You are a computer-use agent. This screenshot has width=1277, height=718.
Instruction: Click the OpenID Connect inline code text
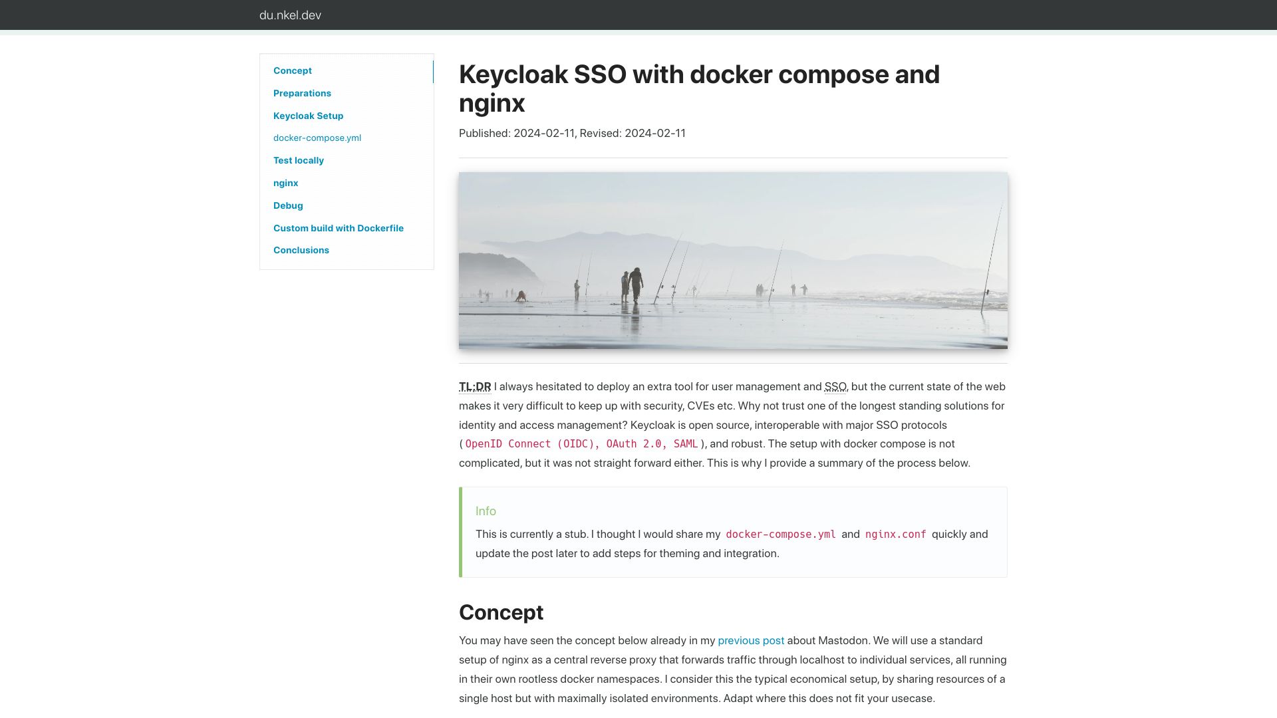[582, 443]
